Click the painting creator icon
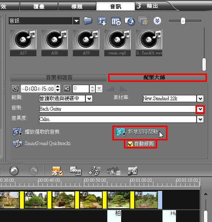212x222 pixels. [x=132, y=171]
